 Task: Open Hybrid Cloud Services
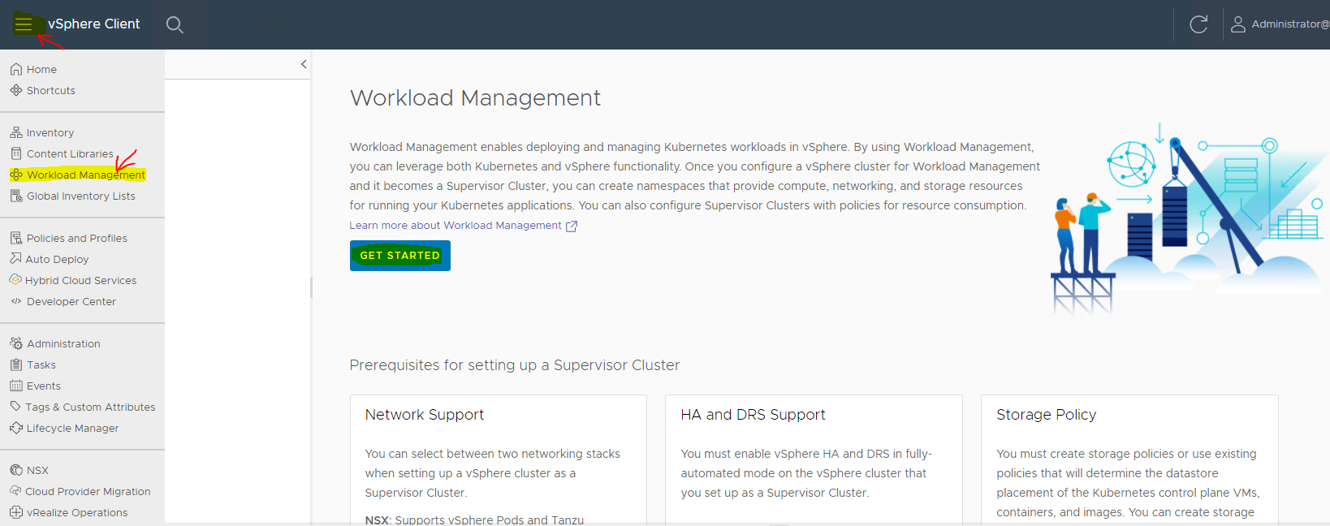click(80, 280)
